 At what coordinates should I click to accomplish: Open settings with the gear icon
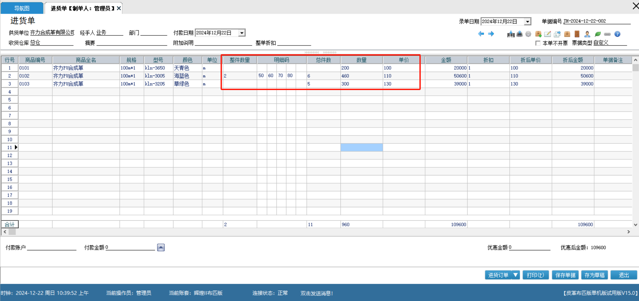click(x=528, y=34)
